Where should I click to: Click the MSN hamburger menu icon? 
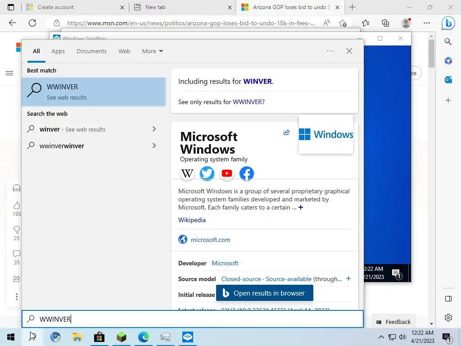click(x=9, y=73)
